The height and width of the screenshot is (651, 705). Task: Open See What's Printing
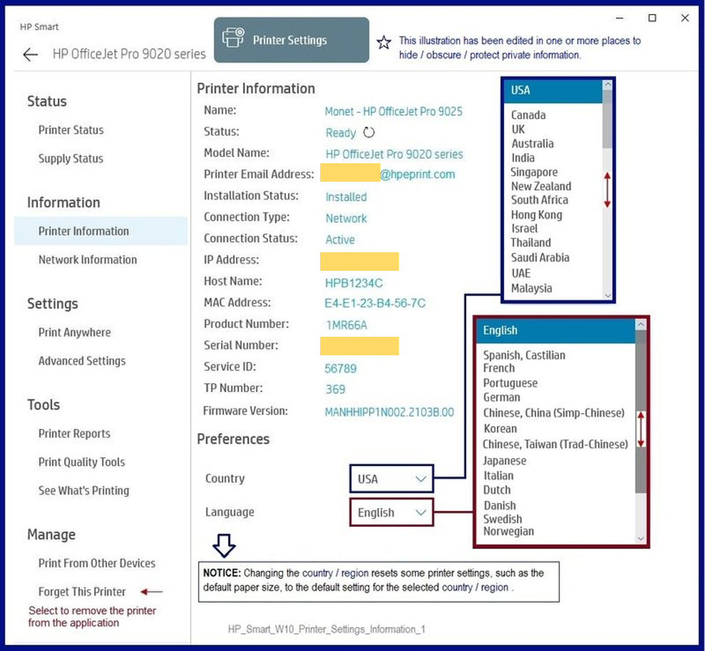[83, 490]
